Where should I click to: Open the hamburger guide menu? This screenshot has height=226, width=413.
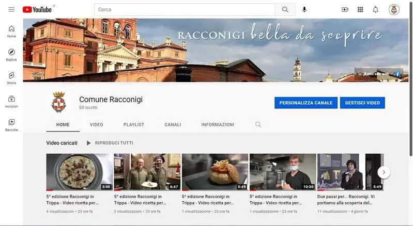pos(11,9)
